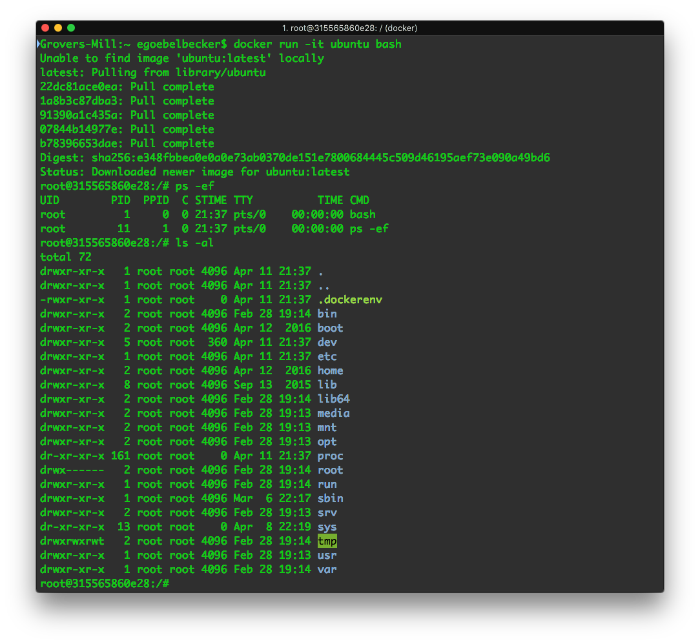This screenshot has height=644, width=700.
Task: Click the 'total 72' line
Action: click(x=66, y=257)
